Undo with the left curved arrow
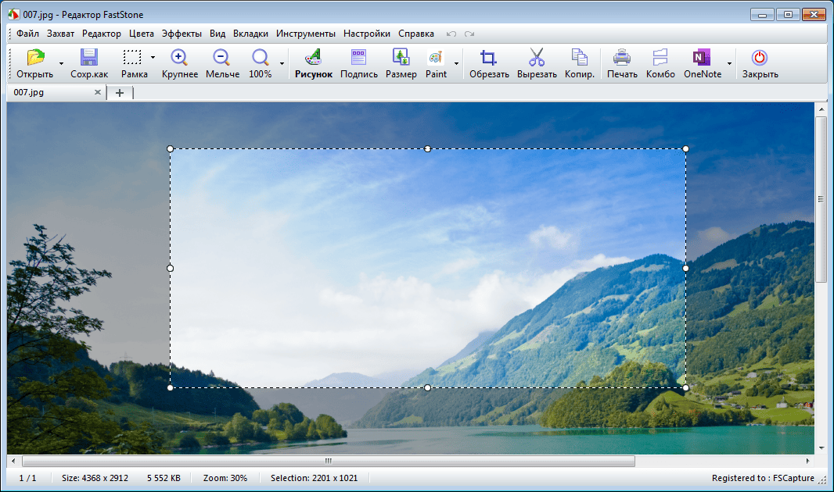The image size is (834, 492). [451, 34]
